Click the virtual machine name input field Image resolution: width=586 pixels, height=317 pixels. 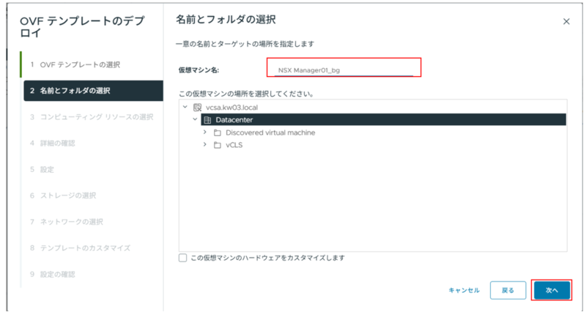344,70
